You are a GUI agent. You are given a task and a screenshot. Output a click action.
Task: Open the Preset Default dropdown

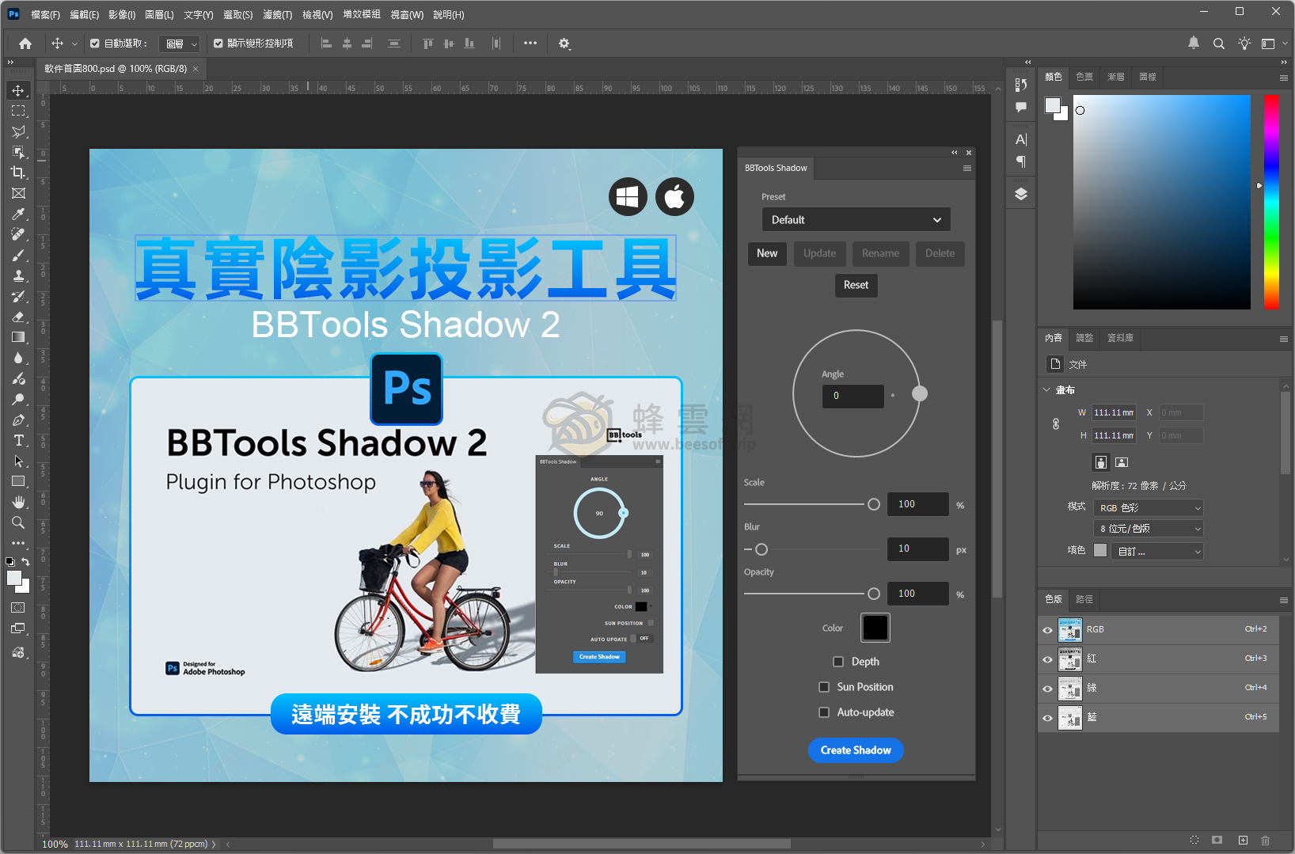[856, 219]
